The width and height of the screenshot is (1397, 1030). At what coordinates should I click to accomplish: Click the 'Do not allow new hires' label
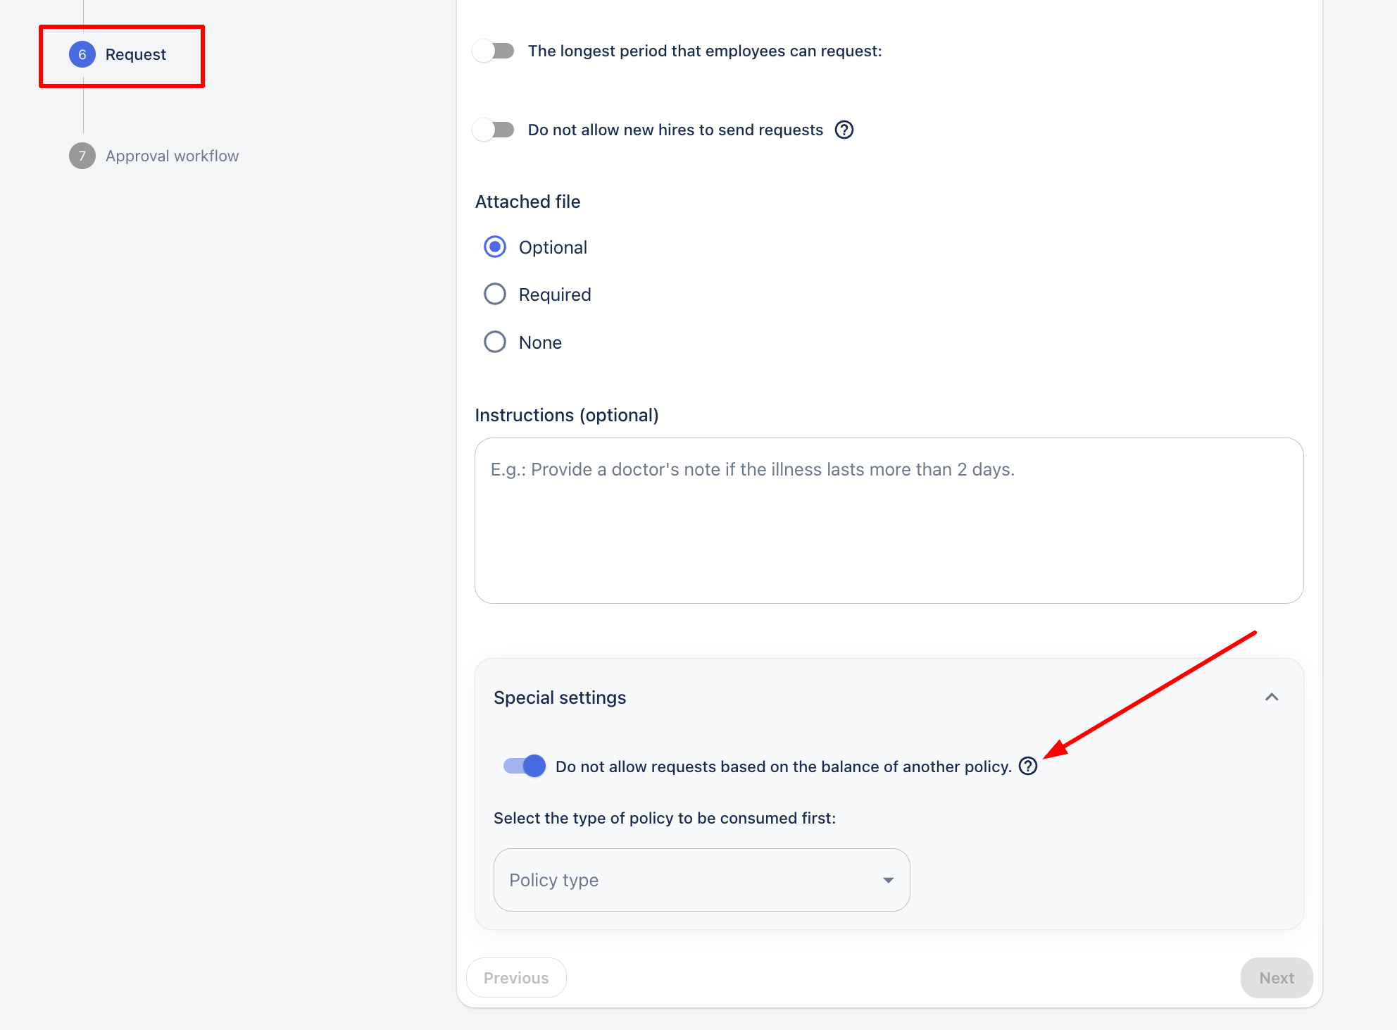[675, 130]
